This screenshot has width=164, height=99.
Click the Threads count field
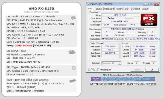(x=154, y=63)
